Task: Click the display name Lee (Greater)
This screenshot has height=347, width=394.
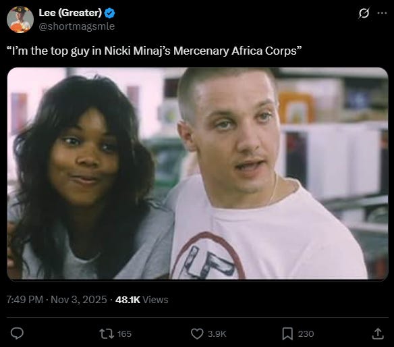Action: coord(70,13)
